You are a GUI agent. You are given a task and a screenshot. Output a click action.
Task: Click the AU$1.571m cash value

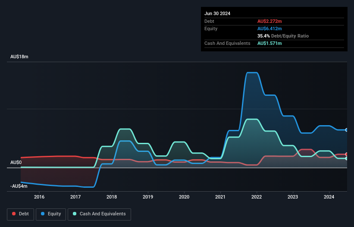pyautogui.click(x=269, y=43)
